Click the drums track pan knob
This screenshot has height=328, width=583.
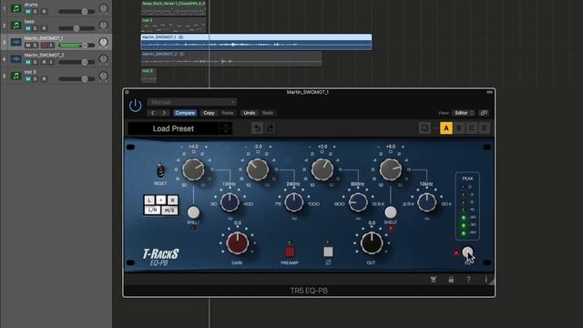(103, 8)
